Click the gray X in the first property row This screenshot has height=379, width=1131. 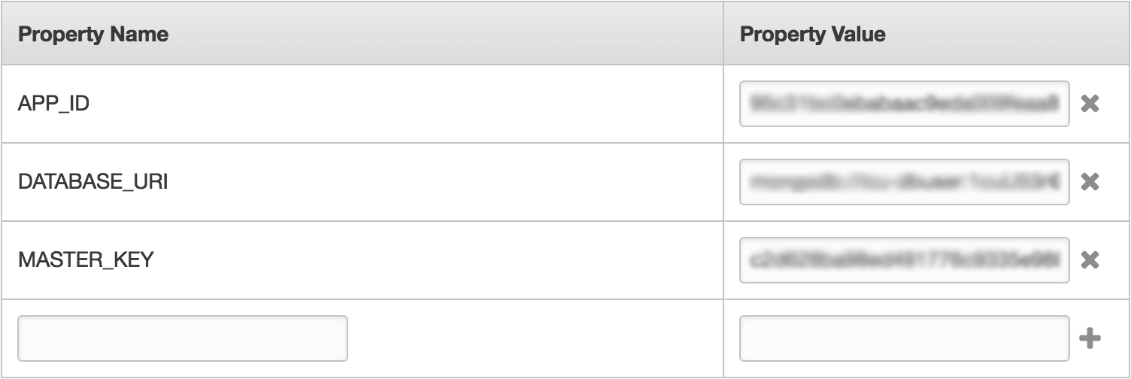1090,104
